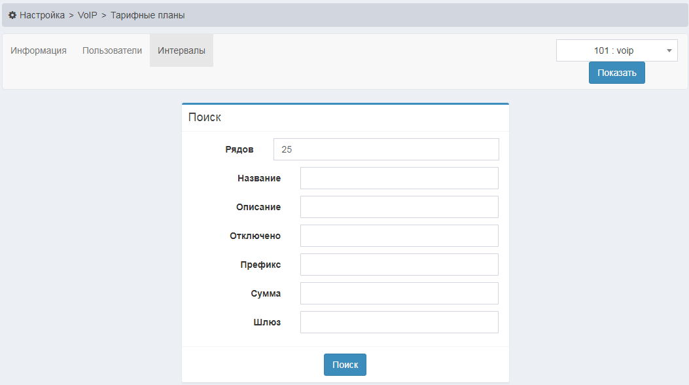Click the Префикс input field
689x385 pixels.
point(399,265)
